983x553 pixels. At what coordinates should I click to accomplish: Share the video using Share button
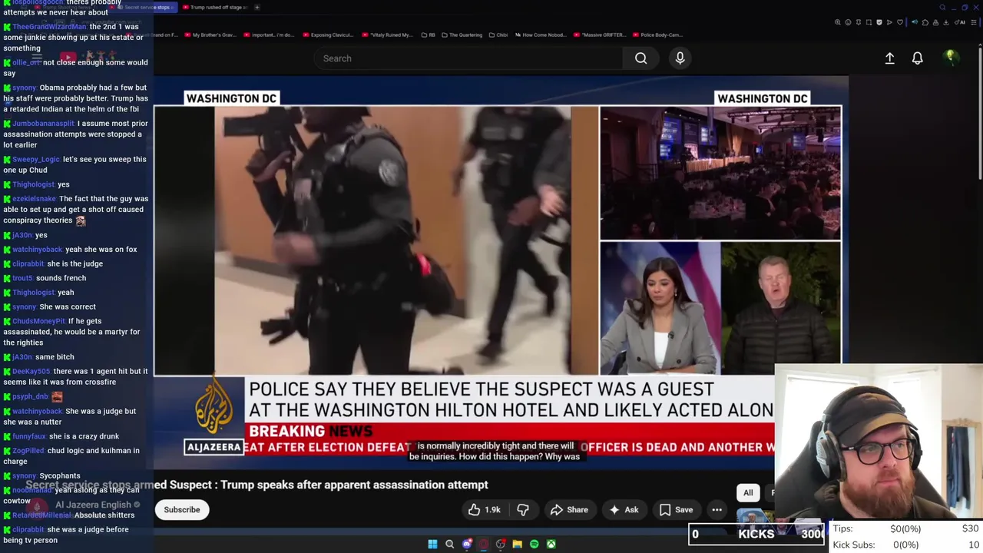569,510
